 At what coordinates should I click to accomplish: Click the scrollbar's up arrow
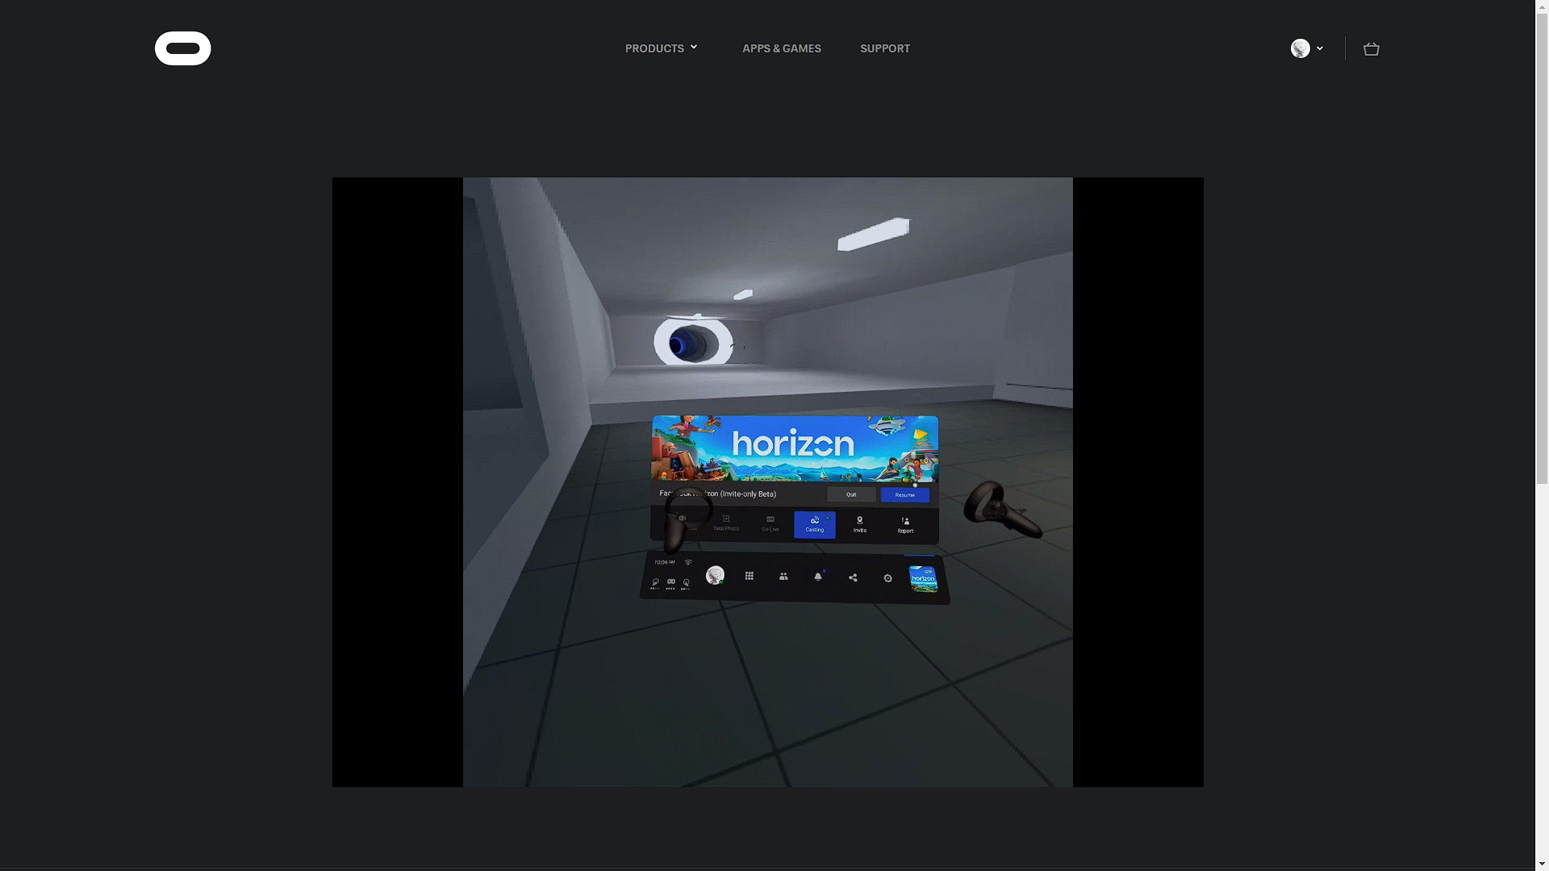point(1542,6)
